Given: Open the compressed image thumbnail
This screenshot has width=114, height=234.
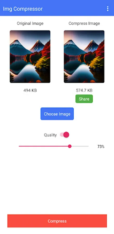Looking at the screenshot, I should 84,57.
